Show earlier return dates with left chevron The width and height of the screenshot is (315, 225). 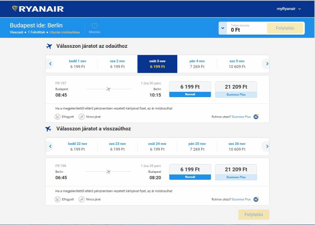(50, 146)
